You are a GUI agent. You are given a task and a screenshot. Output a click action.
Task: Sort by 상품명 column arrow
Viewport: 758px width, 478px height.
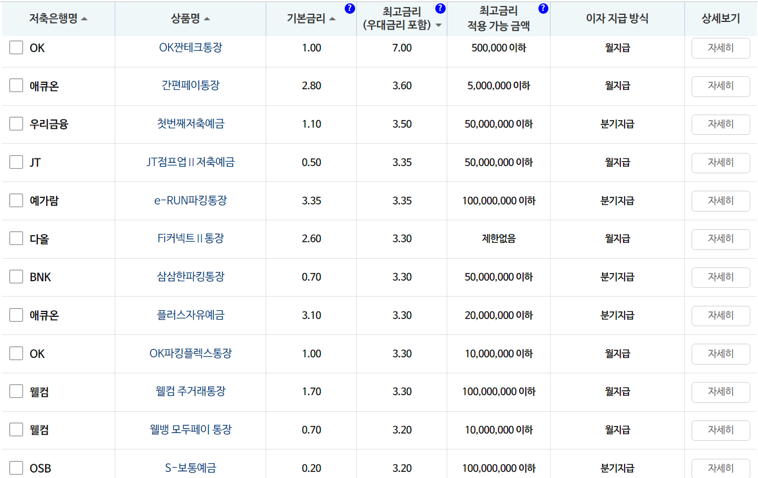(x=207, y=19)
